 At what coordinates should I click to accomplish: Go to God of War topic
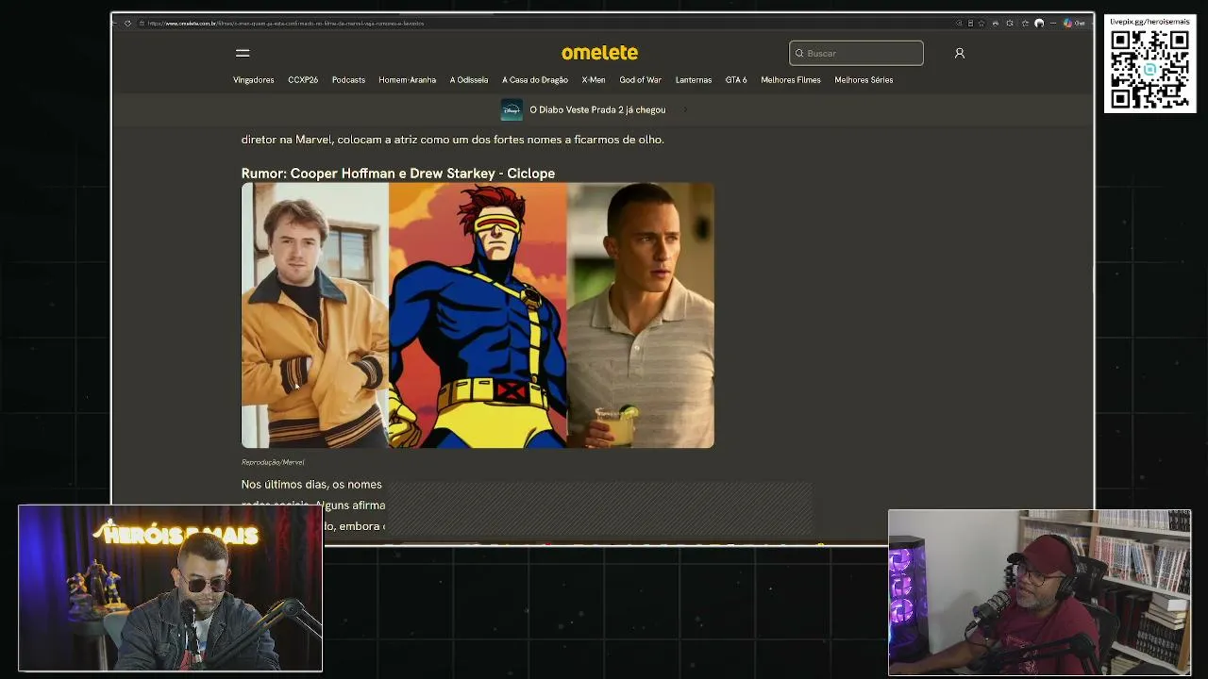pos(641,80)
